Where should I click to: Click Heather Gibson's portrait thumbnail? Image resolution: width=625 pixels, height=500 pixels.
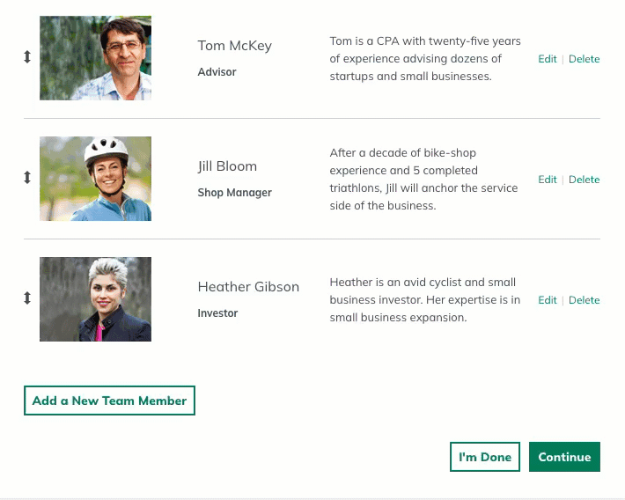(x=95, y=299)
